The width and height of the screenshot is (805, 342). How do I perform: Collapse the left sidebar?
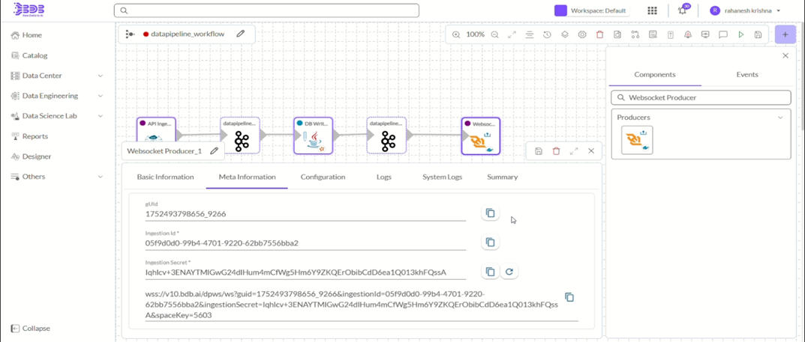30,329
